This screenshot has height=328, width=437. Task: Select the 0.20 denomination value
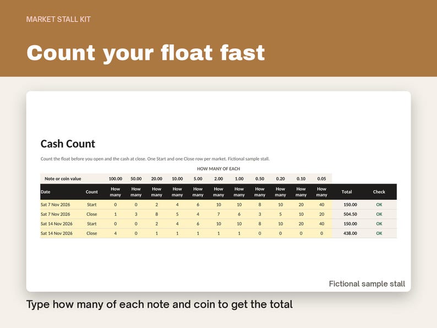(280, 179)
